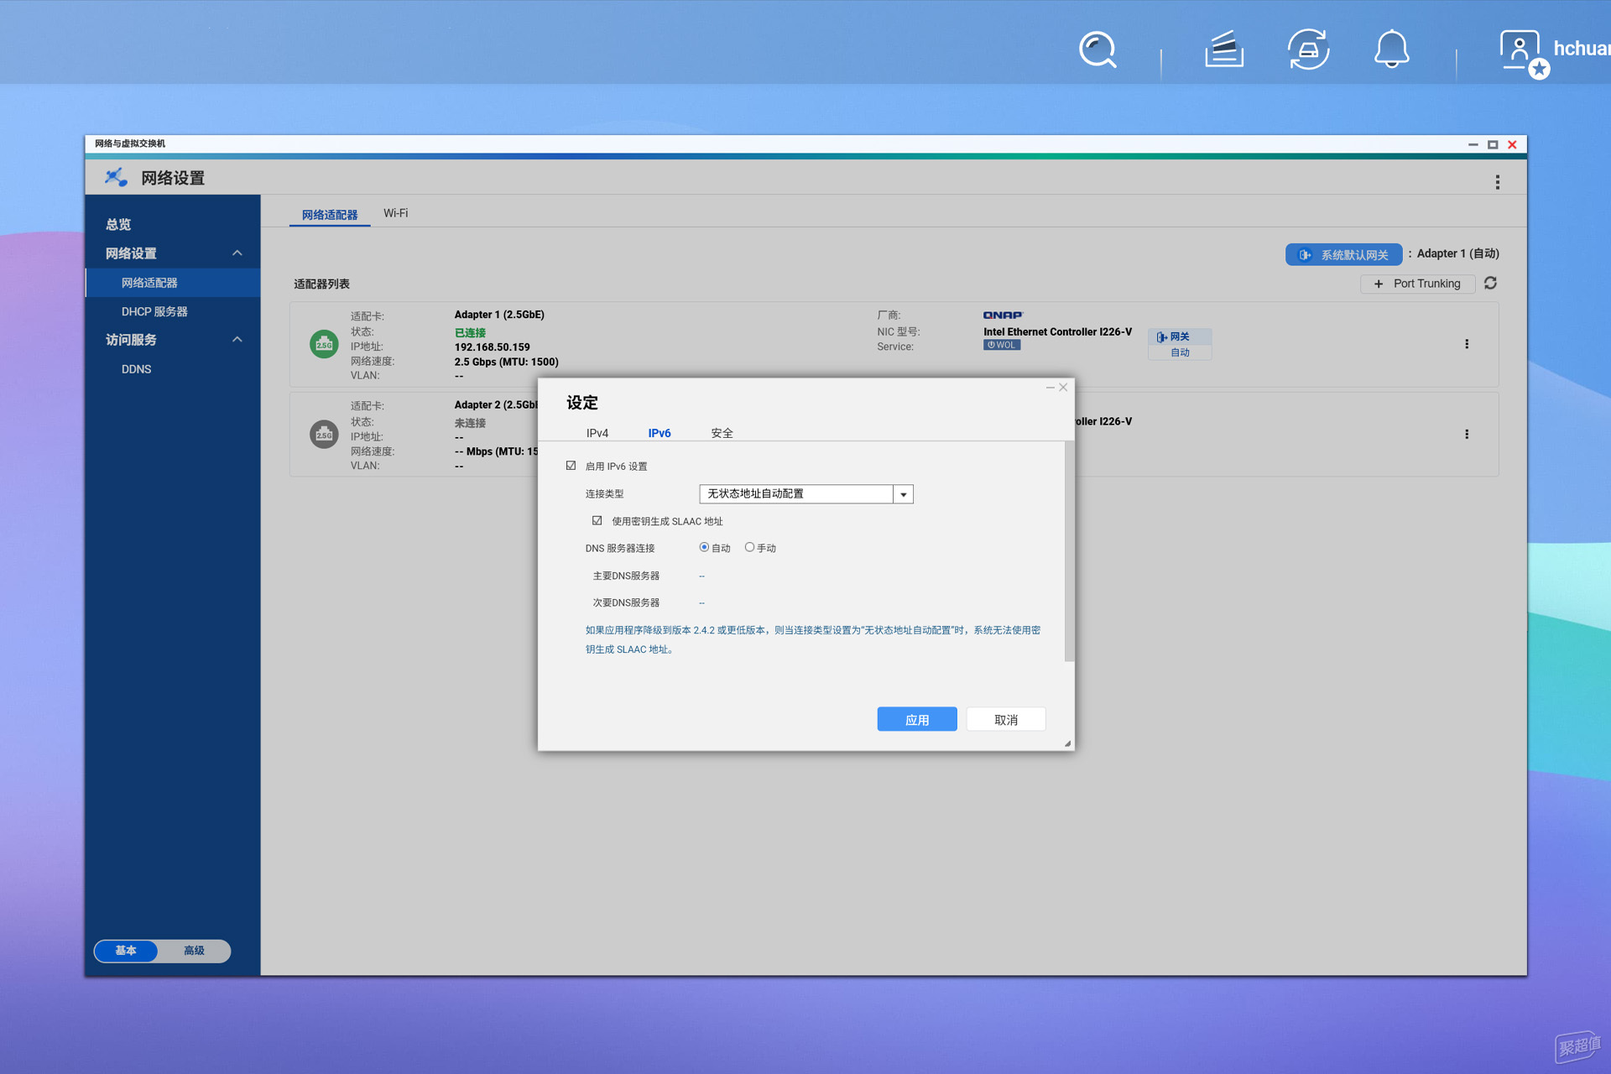Viewport: 1611px width, 1074px height.
Task: Open the search magnifier icon in top bar
Action: pyautogui.click(x=1097, y=50)
